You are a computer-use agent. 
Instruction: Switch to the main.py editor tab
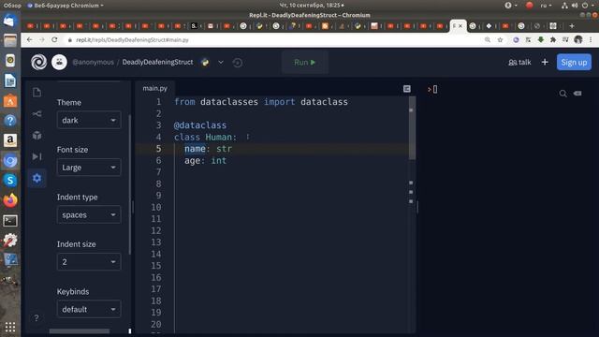point(154,88)
